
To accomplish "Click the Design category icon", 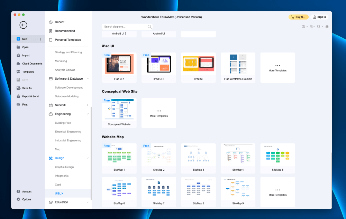I will tap(51, 158).
